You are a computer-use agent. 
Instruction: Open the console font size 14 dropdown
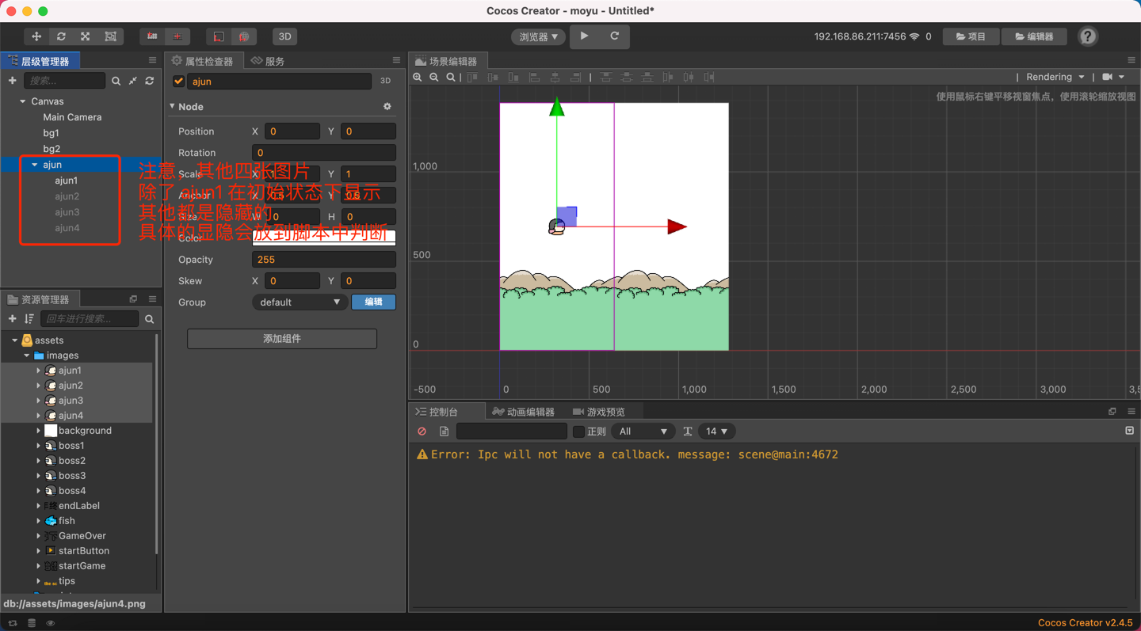tap(716, 431)
